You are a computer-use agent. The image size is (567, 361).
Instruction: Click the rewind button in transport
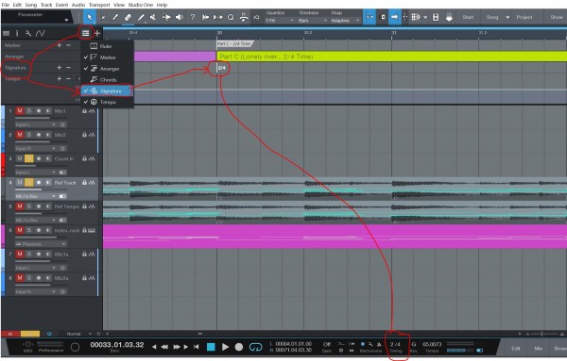[164, 347]
